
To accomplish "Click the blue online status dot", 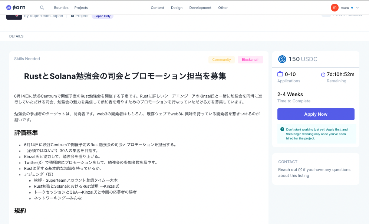I will (x=352, y=8).
